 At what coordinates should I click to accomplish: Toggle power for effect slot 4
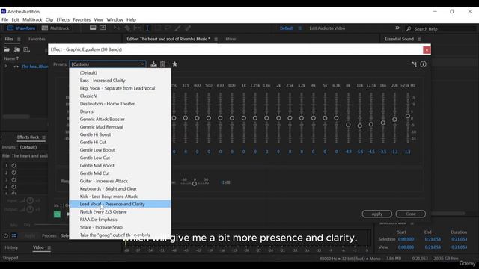click(x=13, y=187)
